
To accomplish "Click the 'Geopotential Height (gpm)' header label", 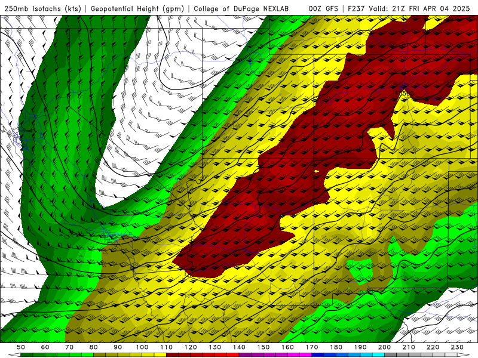I will (x=137, y=8).
